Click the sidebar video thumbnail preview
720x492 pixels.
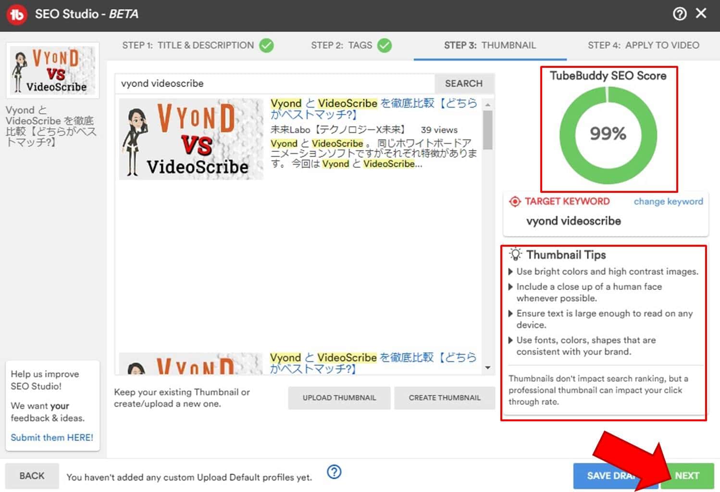pos(52,70)
